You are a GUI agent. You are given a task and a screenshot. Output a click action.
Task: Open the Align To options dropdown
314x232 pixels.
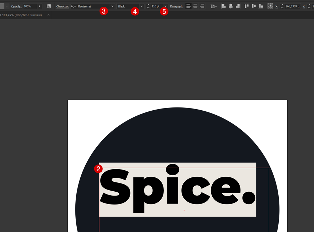[213, 6]
